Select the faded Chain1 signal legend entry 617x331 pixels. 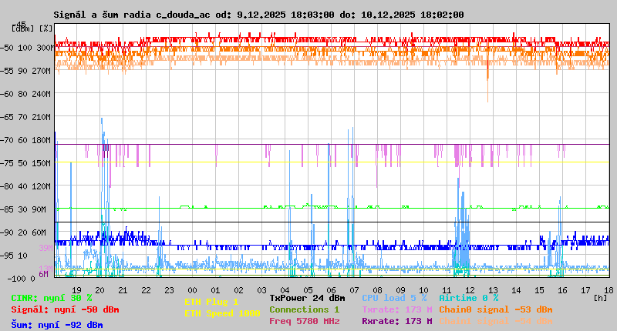tap(495, 321)
